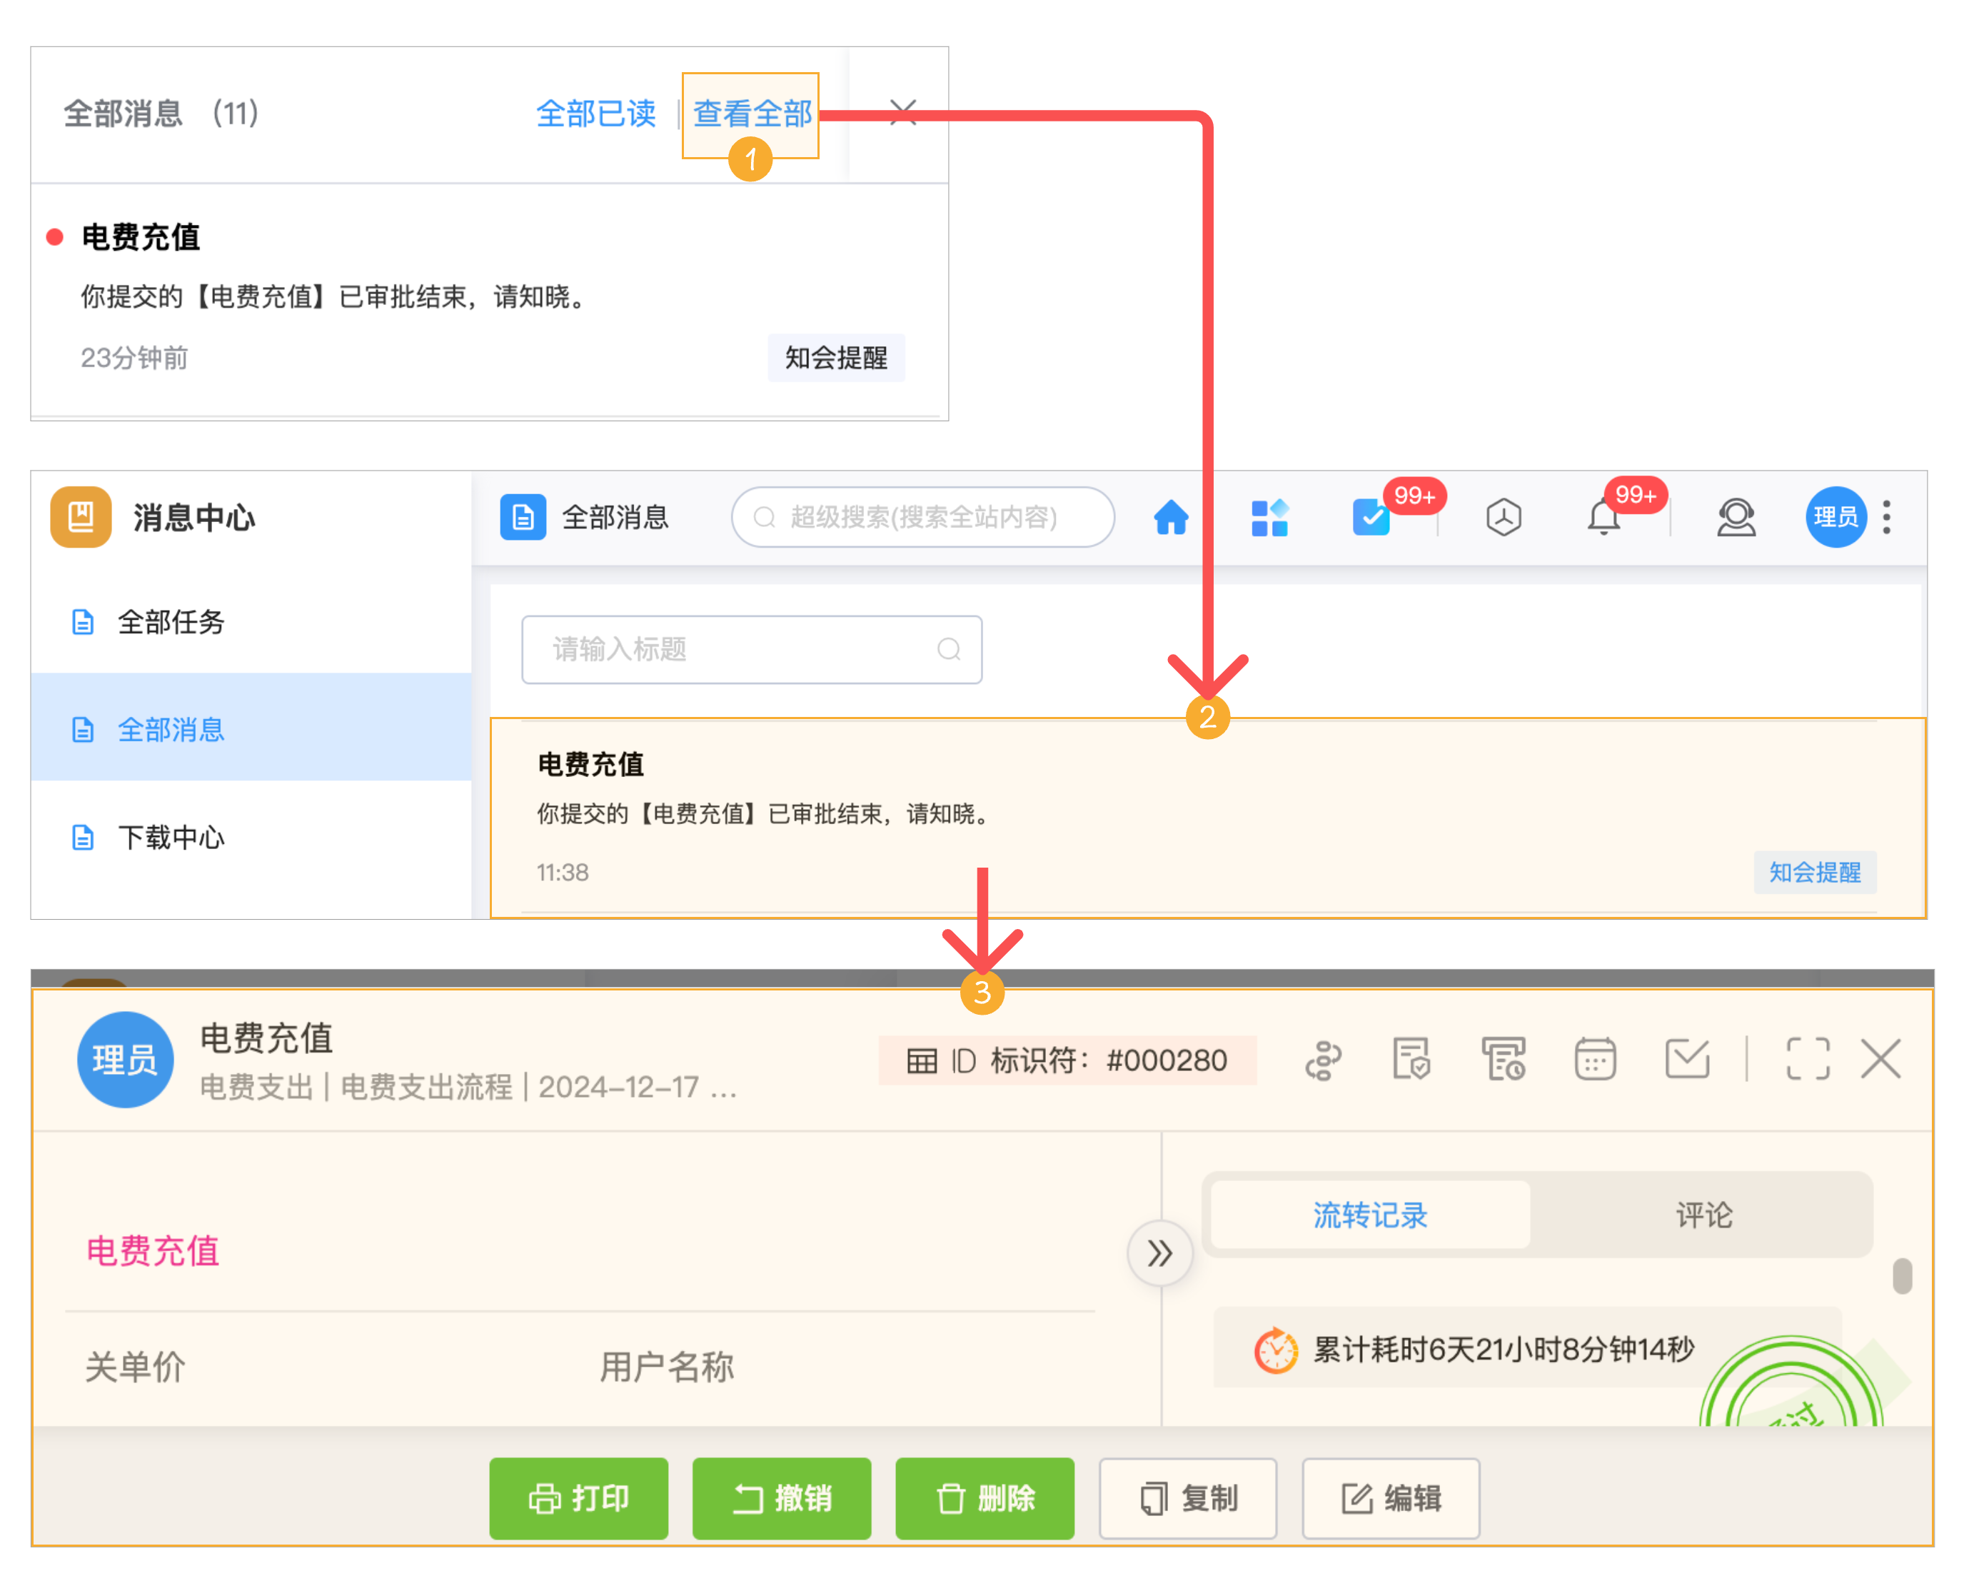
Task: Open the apps grid icon
Action: click(x=1269, y=518)
